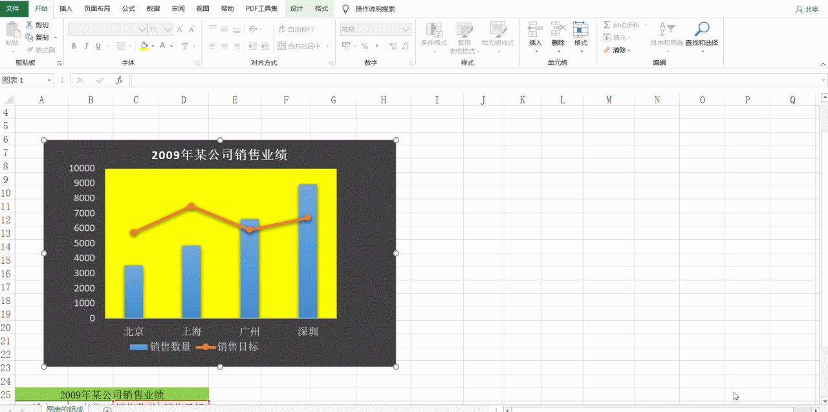The image size is (828, 412).
Task: Open Format as Table (套用表格格式)
Action: click(464, 38)
